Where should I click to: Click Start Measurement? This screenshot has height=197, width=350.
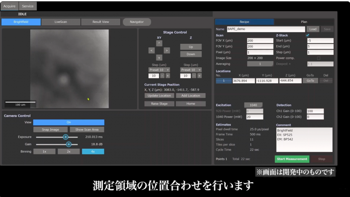(292, 159)
